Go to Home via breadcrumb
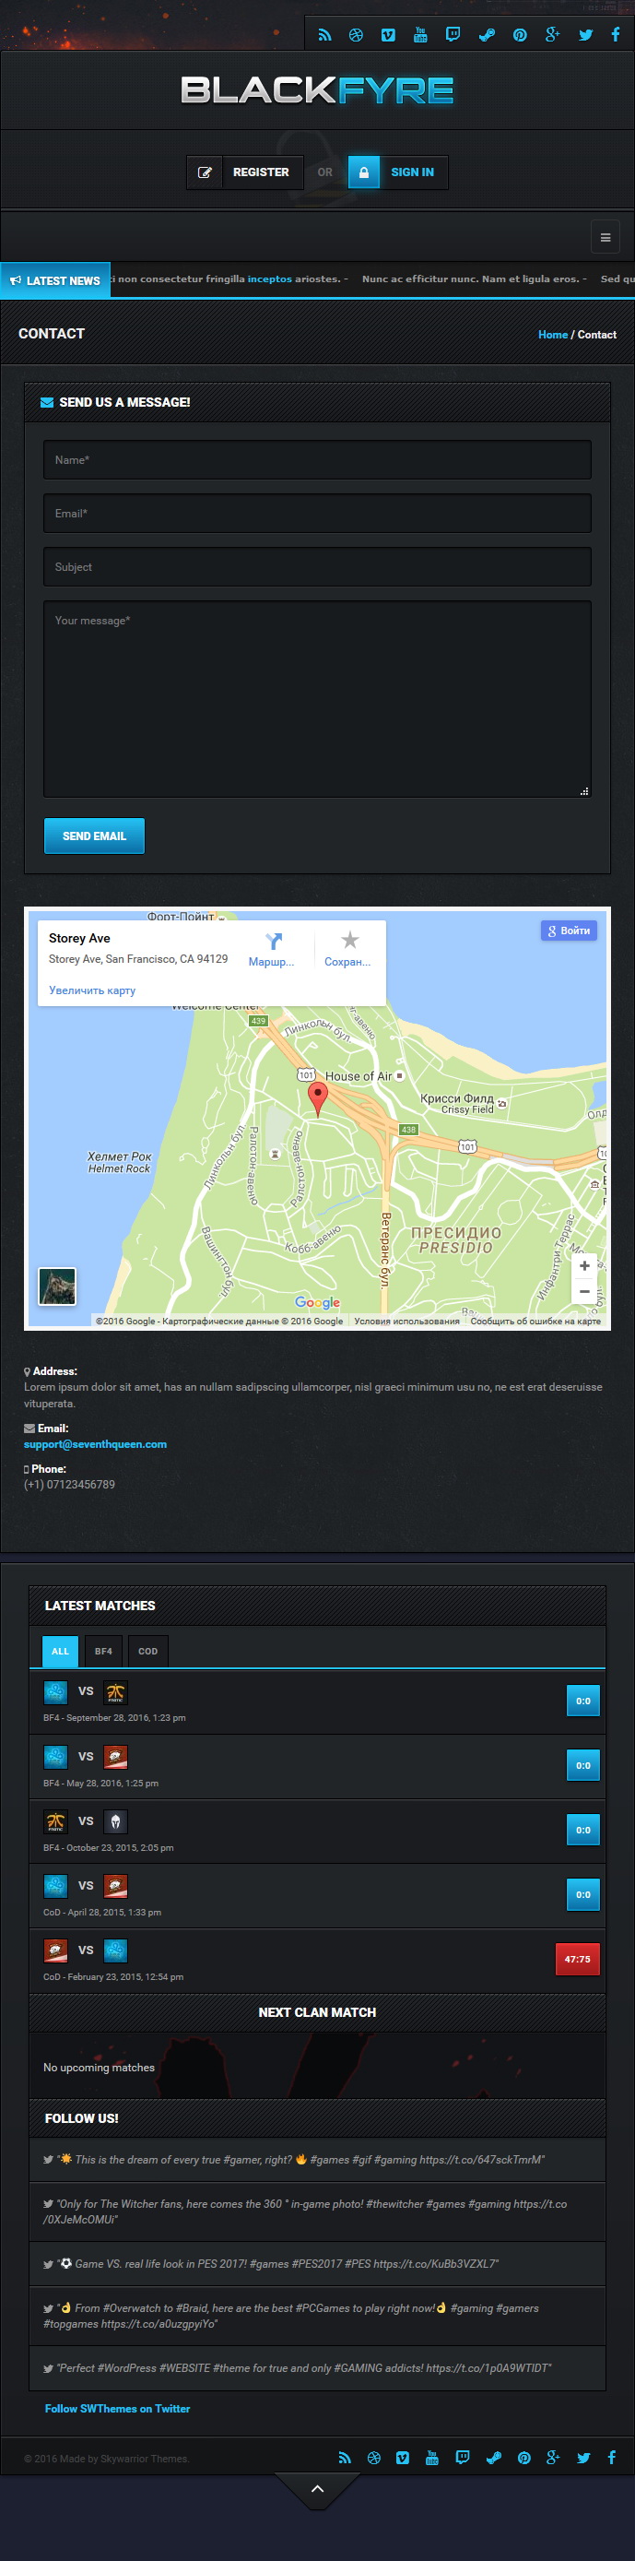635x2561 pixels. point(553,335)
